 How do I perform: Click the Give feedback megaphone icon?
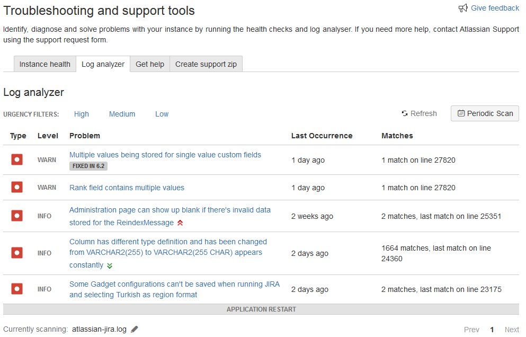[x=463, y=8]
